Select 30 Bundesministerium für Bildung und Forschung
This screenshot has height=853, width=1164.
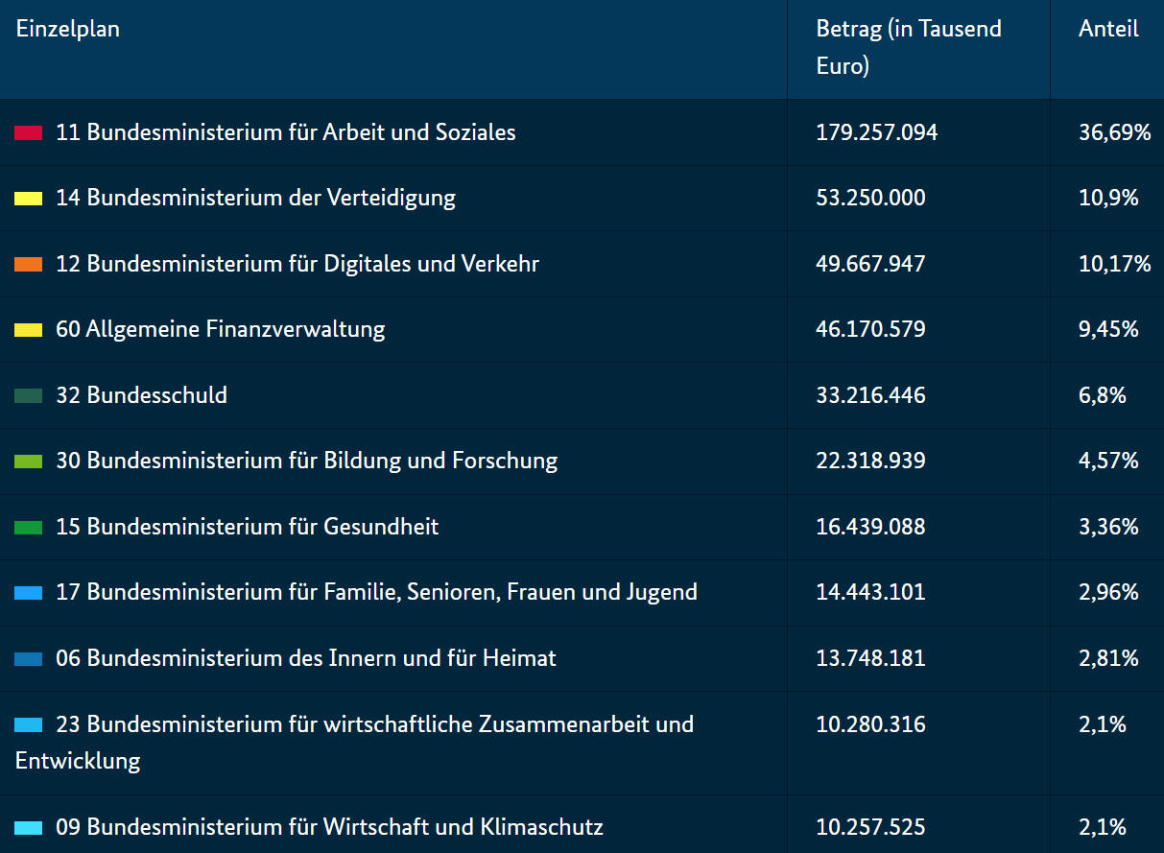point(307,461)
